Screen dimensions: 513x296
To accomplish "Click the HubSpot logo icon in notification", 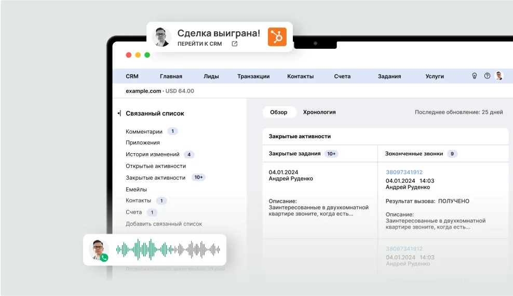I will pos(277,37).
